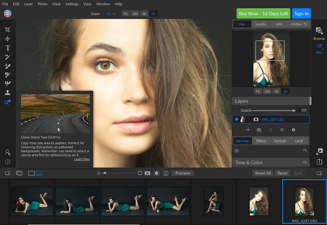
Task: Select the Crop tool
Action: click(x=7, y=29)
